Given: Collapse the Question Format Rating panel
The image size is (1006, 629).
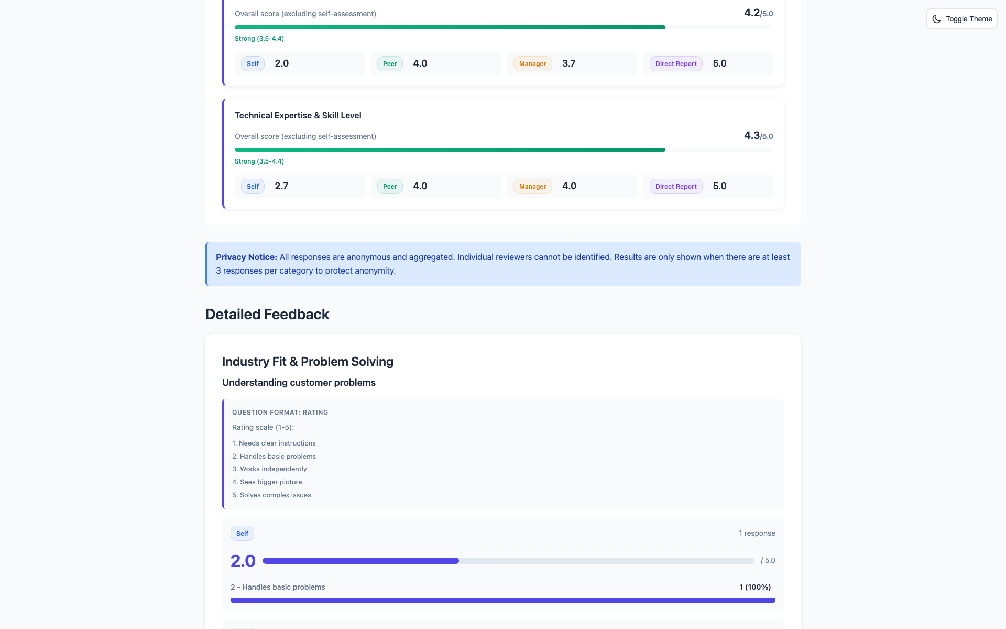Looking at the screenshot, I should (280, 412).
